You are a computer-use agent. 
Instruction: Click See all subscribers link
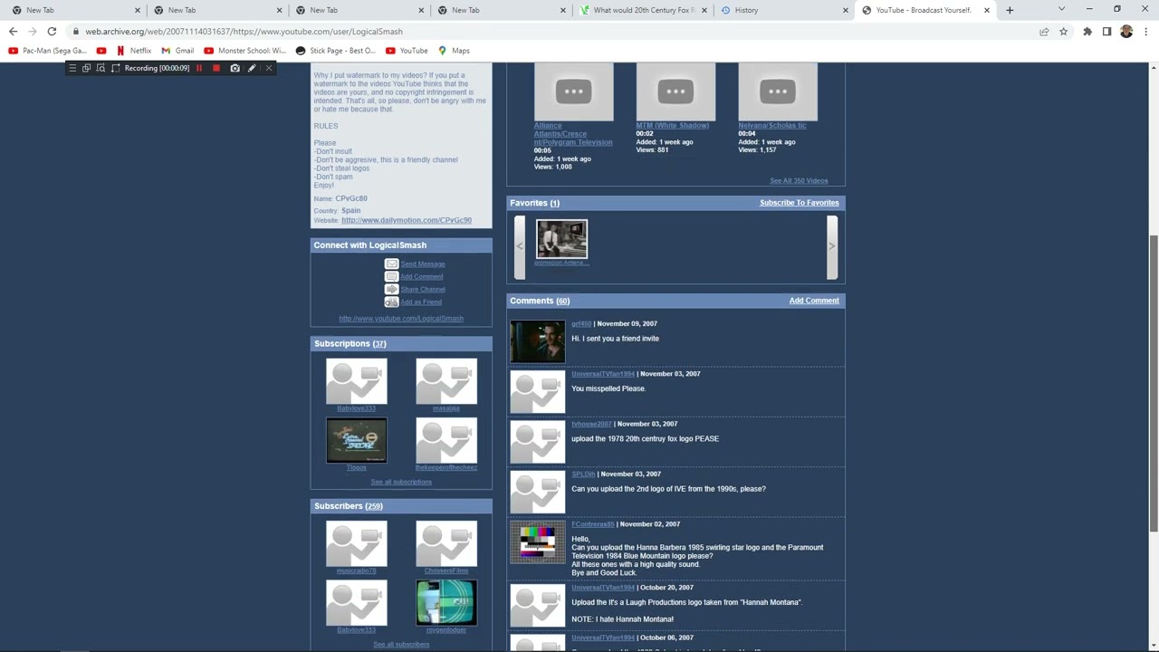(x=401, y=645)
